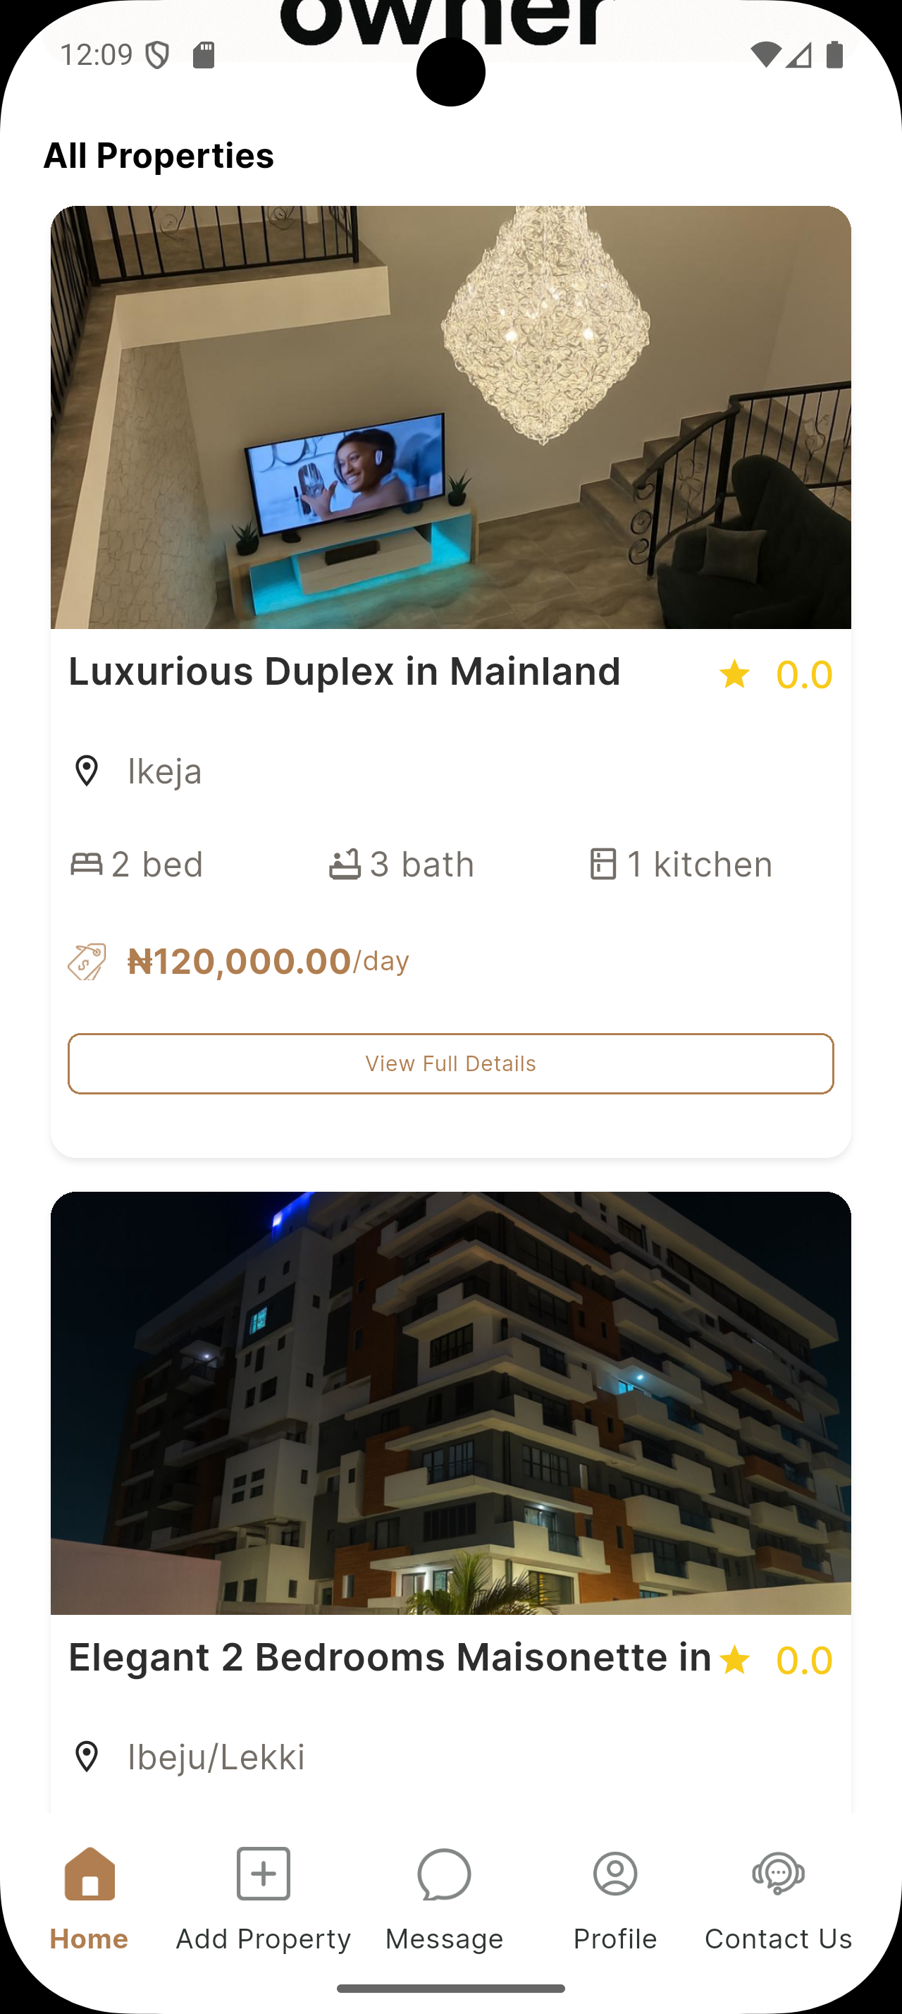Select the apartment building night photo
Screen dimensions: 902x2014
450,1403
